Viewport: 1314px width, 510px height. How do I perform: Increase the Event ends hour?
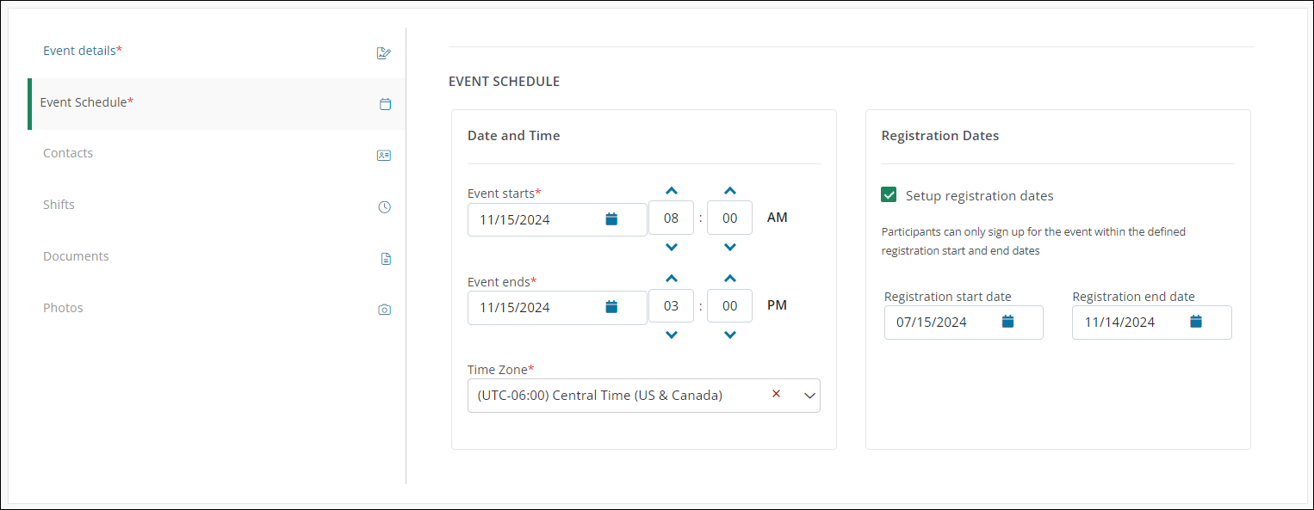point(672,279)
